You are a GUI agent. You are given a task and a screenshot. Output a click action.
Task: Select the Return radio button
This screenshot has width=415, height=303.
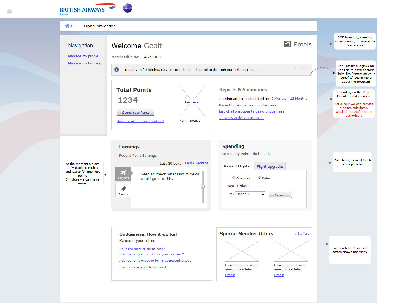point(260,178)
